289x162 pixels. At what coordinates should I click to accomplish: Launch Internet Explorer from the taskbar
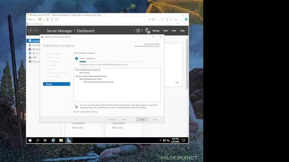point(53,140)
